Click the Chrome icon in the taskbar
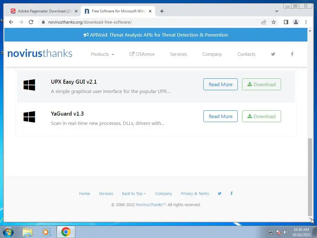Viewport: 317px width, 238px height. point(66,232)
